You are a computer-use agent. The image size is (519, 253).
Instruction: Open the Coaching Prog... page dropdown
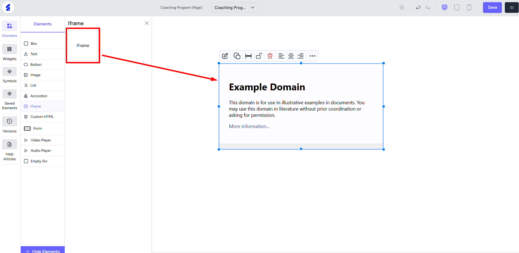point(235,8)
